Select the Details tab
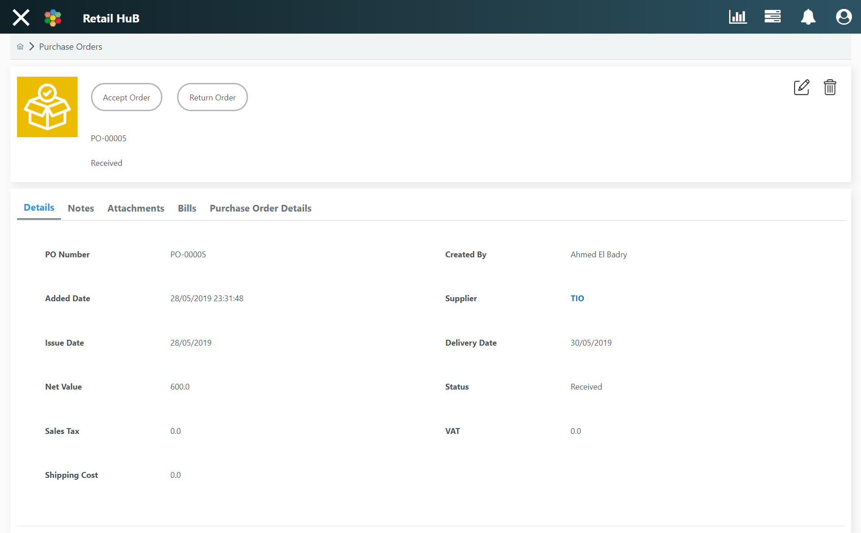Screen dimensions: 861x533 point(39,208)
